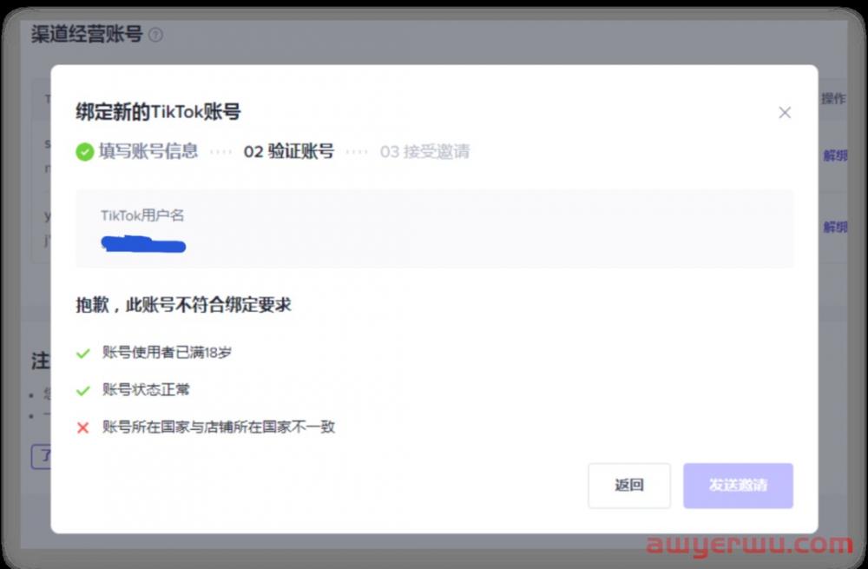Select the 02 验证账号 step
Viewport: 868px width, 569px height.
(288, 152)
